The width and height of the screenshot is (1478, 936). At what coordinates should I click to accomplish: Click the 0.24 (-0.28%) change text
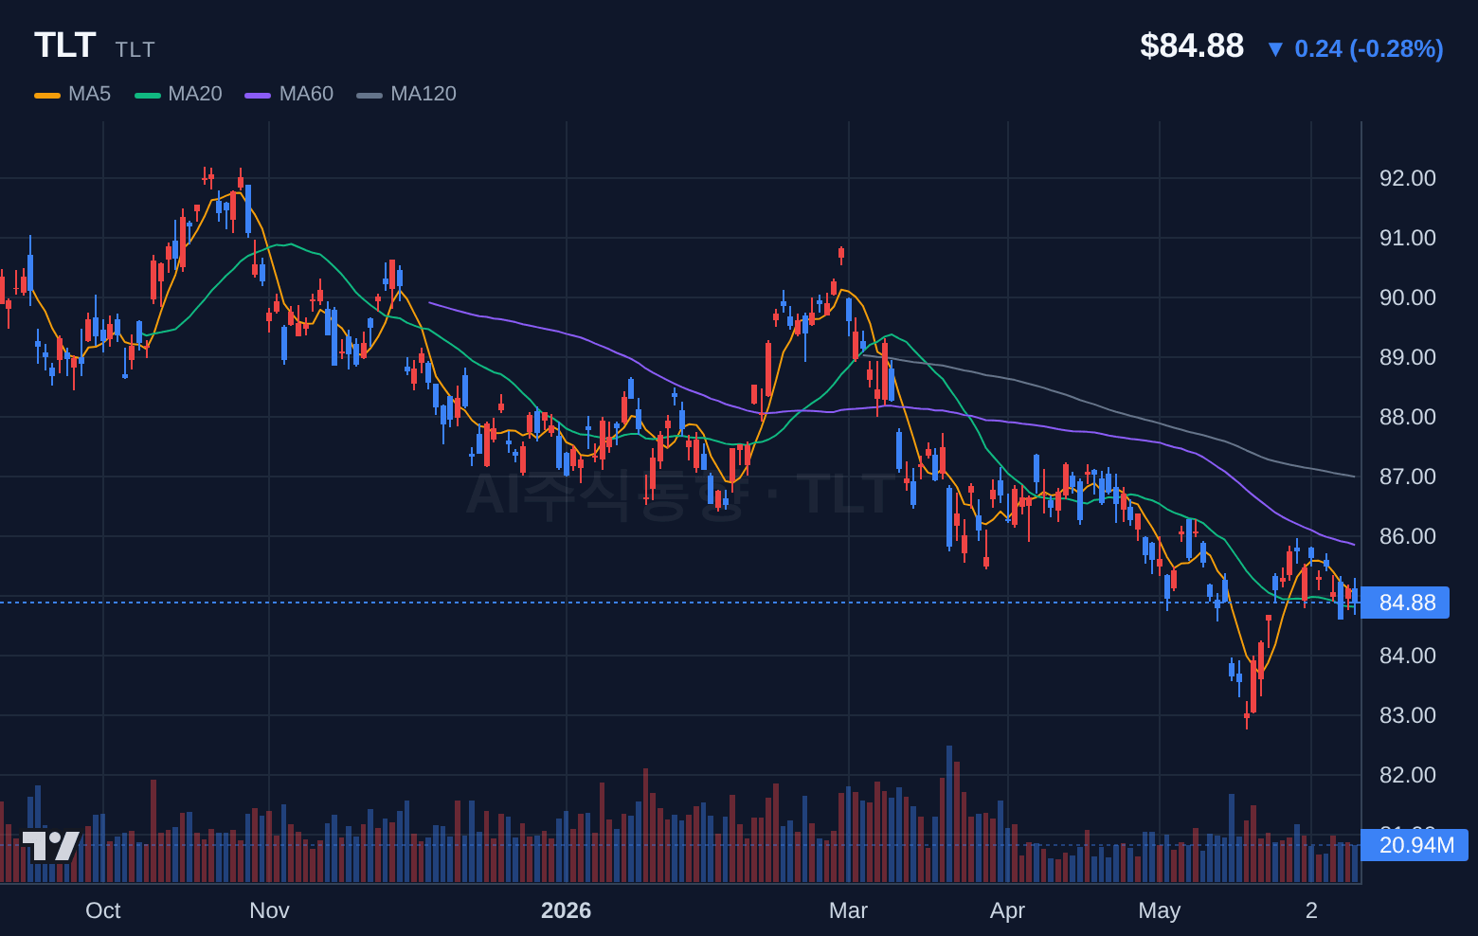[x=1369, y=48]
